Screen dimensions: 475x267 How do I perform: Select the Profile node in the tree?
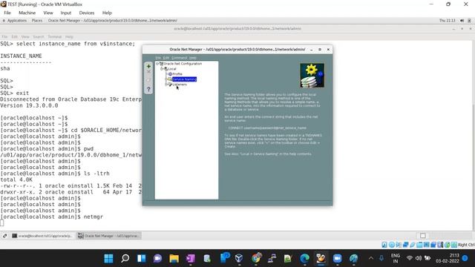tap(177, 74)
